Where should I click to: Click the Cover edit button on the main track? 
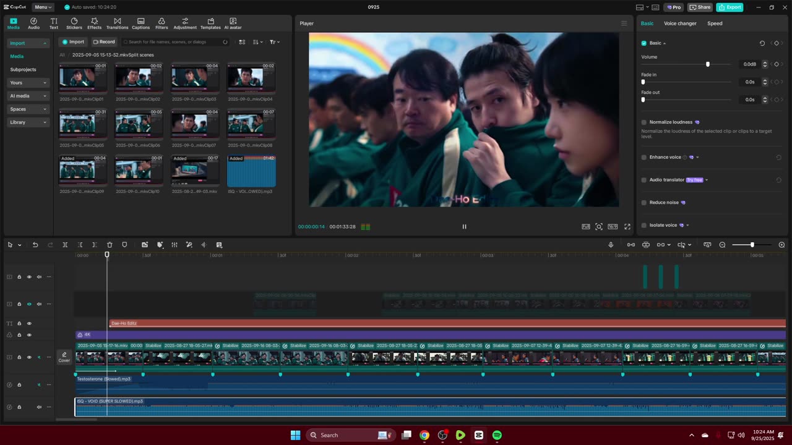point(64,357)
